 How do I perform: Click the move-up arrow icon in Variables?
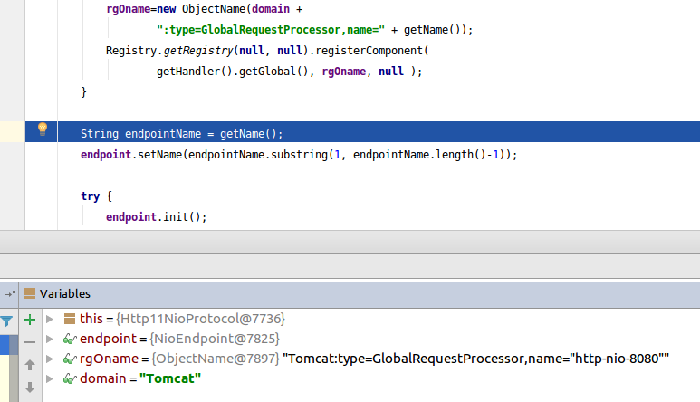coord(30,365)
